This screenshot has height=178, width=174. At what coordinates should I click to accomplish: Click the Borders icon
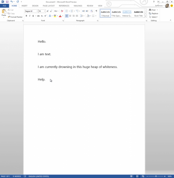pyautogui.click(x=93, y=16)
